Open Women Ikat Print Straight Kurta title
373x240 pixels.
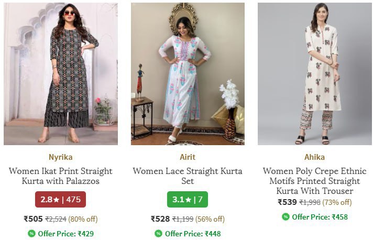tap(61, 176)
